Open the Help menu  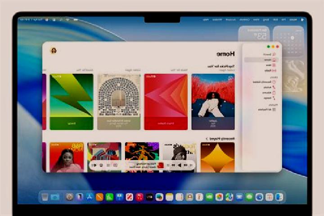point(206,20)
